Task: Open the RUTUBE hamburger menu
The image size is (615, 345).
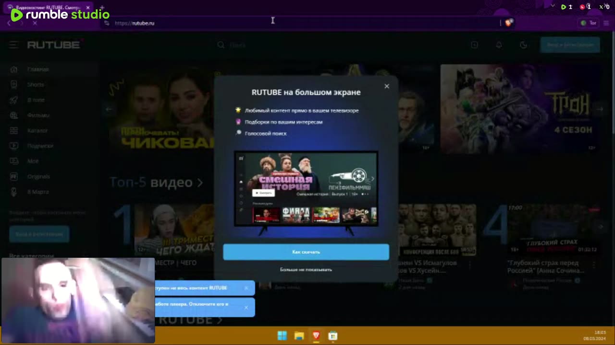Action: coord(13,45)
